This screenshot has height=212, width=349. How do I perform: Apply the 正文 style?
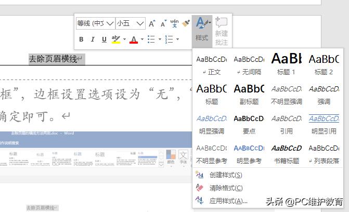212,65
